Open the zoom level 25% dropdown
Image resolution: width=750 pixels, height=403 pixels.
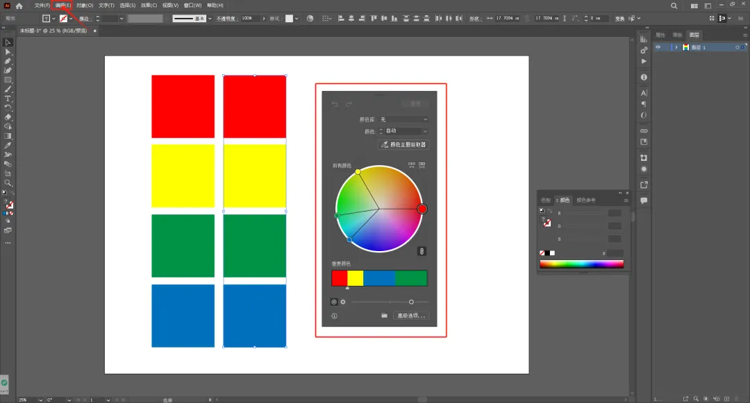41,400
